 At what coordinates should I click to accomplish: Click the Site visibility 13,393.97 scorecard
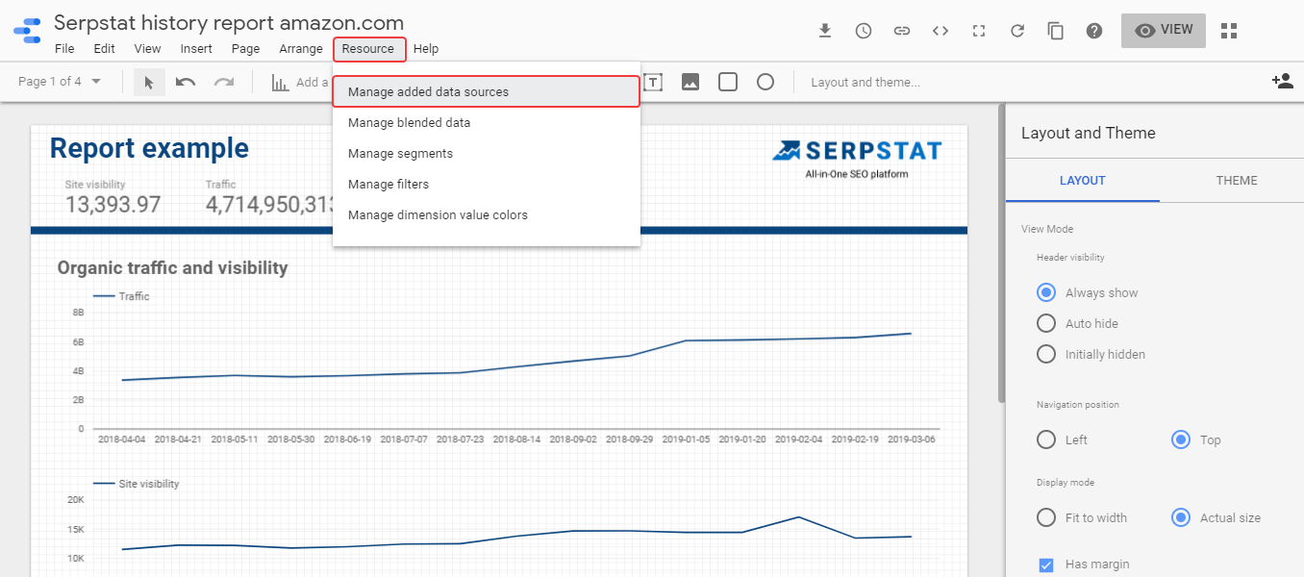pos(113,197)
